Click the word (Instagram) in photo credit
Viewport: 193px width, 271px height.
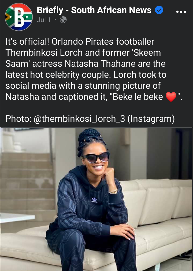tap(151, 119)
